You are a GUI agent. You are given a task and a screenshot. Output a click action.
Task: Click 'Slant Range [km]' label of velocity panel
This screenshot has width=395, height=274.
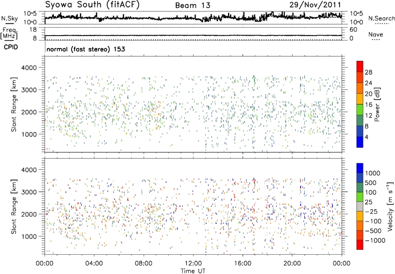tap(14, 206)
